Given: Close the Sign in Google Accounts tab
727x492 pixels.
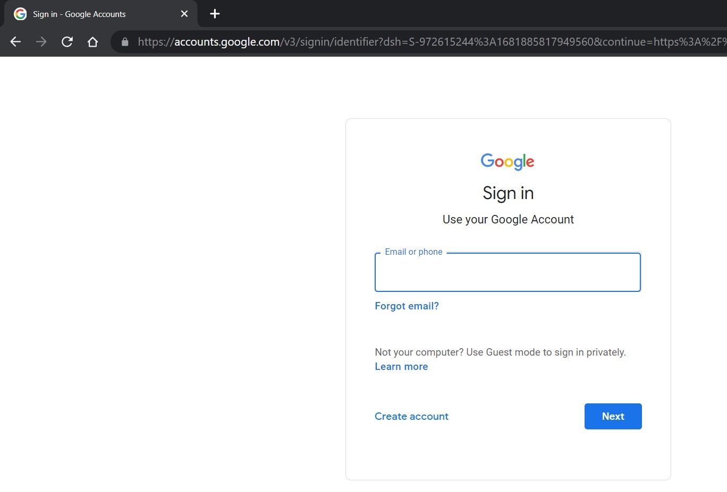Looking at the screenshot, I should 184,14.
